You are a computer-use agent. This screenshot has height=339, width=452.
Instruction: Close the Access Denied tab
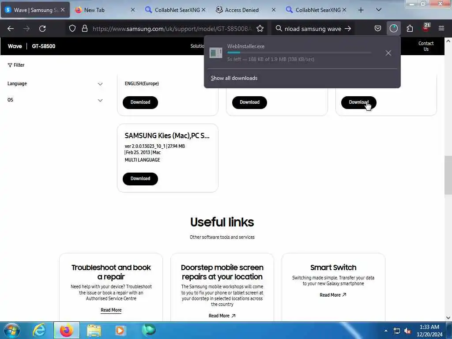274,10
